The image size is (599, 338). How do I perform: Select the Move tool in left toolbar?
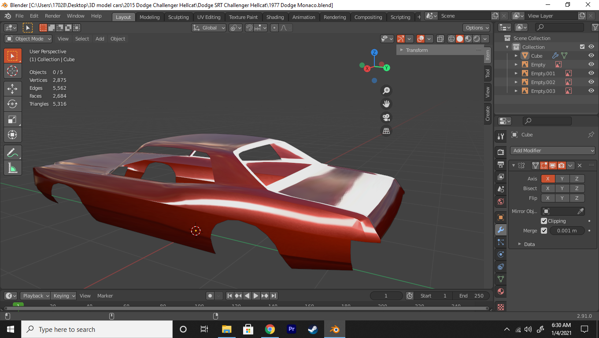pos(12,88)
